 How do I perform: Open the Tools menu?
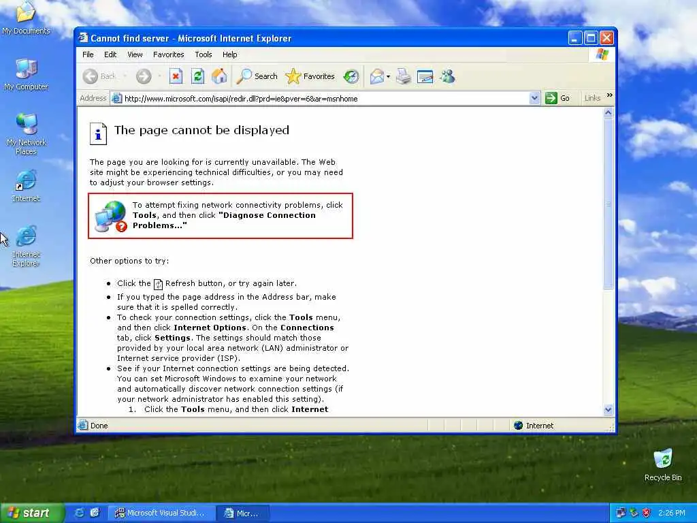tap(203, 54)
